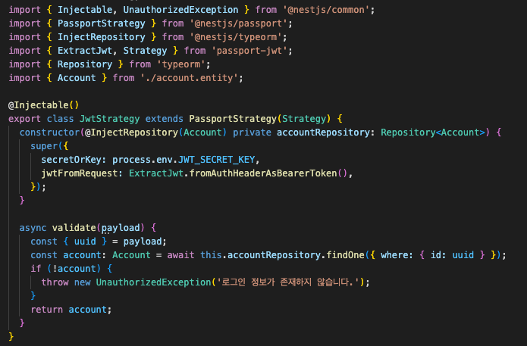Click PassportStrategy in the extends clause
The image size is (527, 346).
233,119
